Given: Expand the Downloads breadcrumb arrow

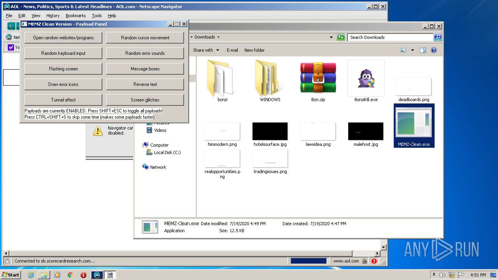Looking at the screenshot, I should pos(218,37).
